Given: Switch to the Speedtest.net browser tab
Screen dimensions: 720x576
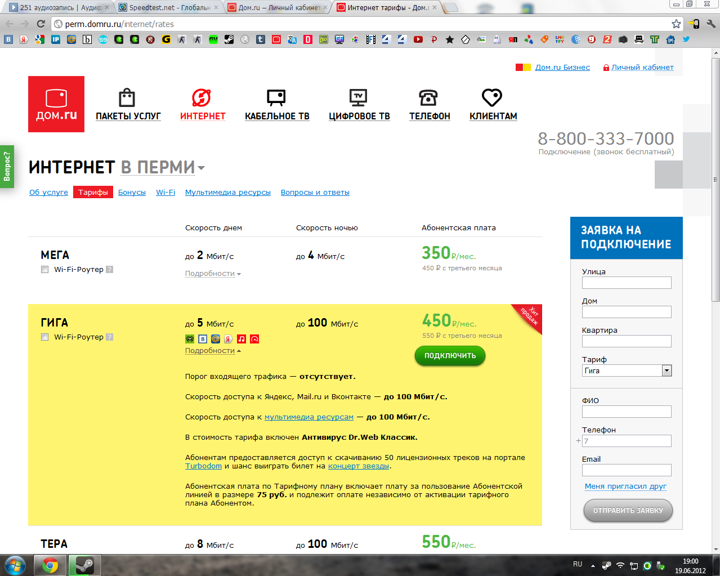Looking at the screenshot, I should (x=168, y=7).
